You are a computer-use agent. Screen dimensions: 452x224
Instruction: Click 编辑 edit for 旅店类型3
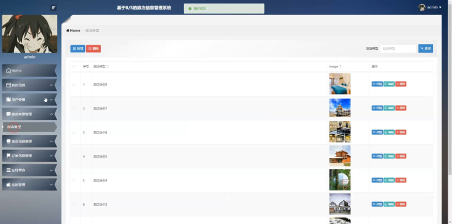click(x=389, y=204)
